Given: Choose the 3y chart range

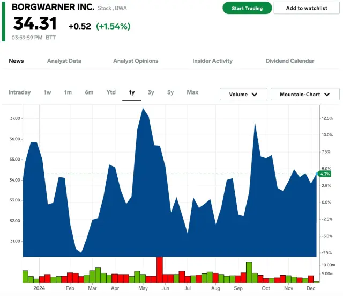Looking at the screenshot, I should point(151,92).
